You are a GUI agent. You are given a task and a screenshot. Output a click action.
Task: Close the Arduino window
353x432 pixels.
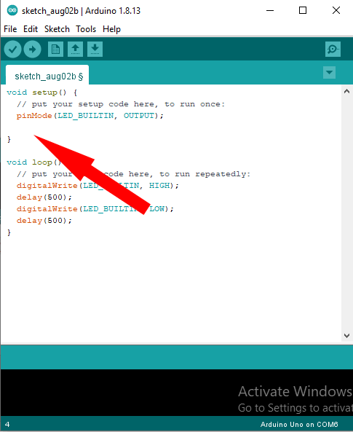tap(336, 10)
